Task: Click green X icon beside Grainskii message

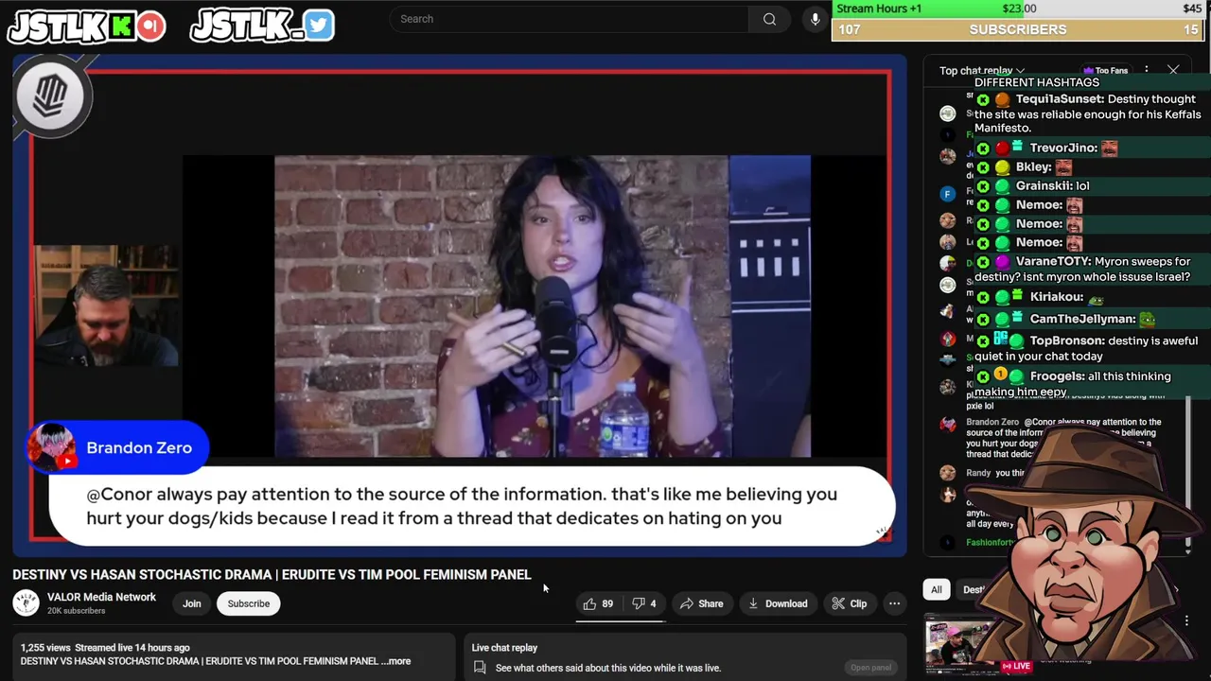Action: (983, 186)
